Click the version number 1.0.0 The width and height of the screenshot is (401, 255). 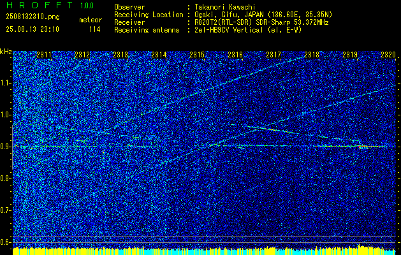click(87, 6)
